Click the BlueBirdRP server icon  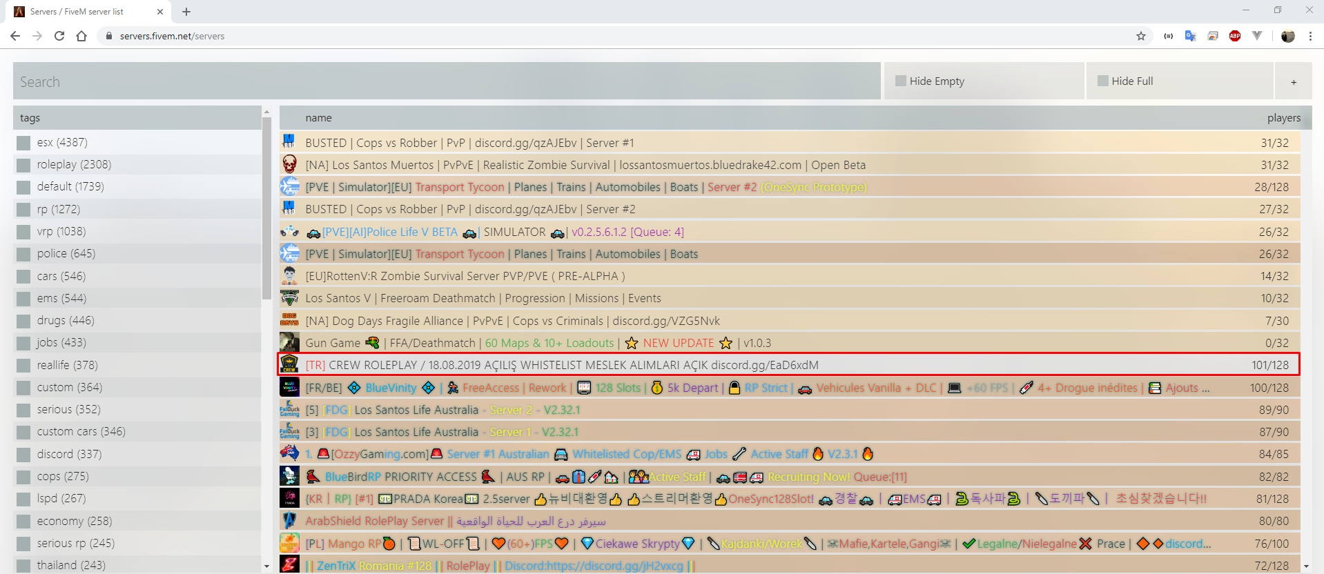pyautogui.click(x=289, y=476)
